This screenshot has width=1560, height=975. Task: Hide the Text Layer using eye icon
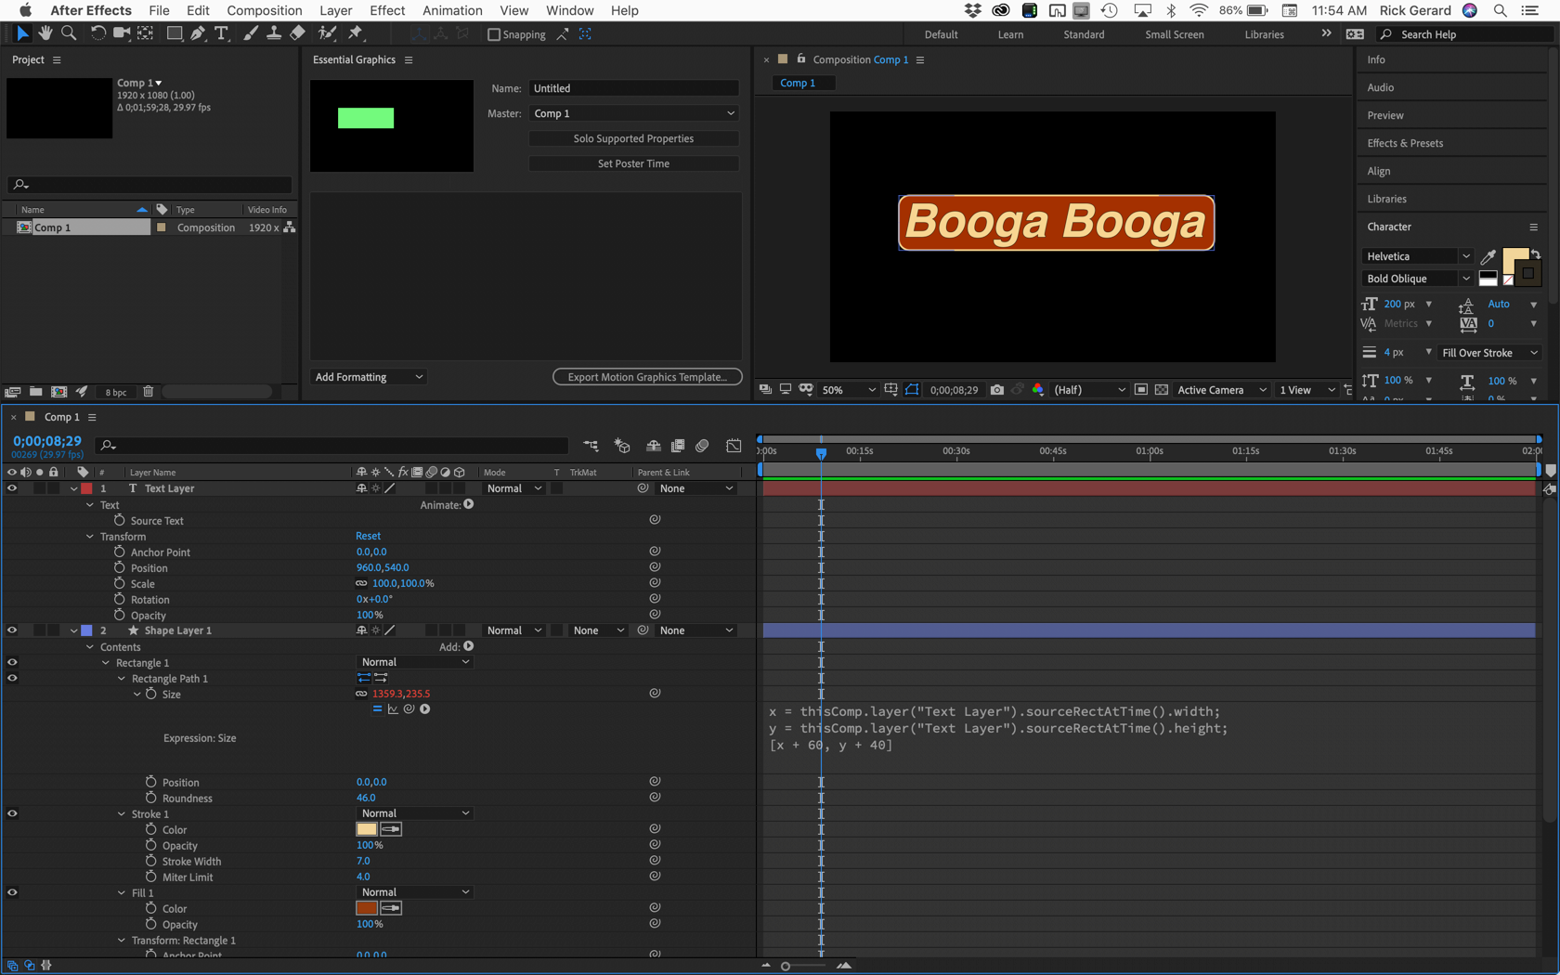12,488
